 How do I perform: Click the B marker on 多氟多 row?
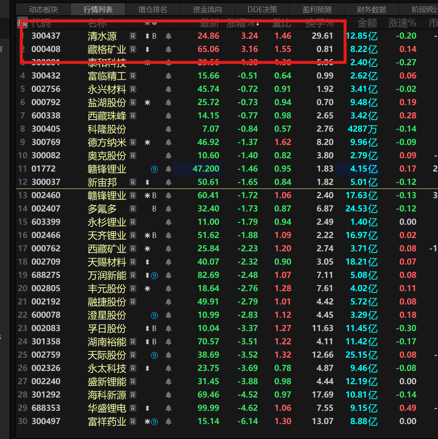coord(154,209)
